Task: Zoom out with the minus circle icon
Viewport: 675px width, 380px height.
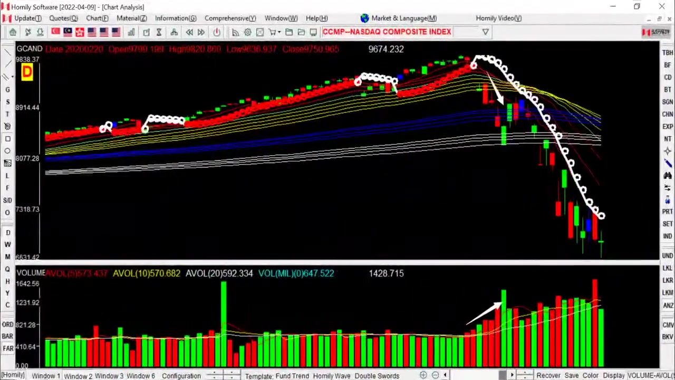Action: pos(435,375)
